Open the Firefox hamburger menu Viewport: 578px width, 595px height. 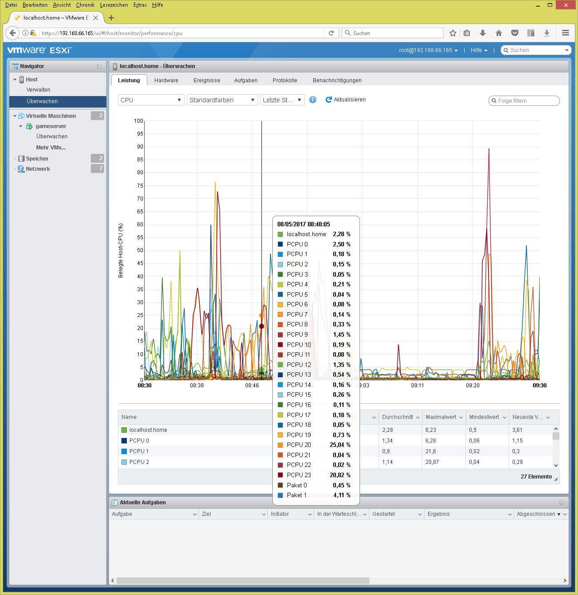pos(565,33)
